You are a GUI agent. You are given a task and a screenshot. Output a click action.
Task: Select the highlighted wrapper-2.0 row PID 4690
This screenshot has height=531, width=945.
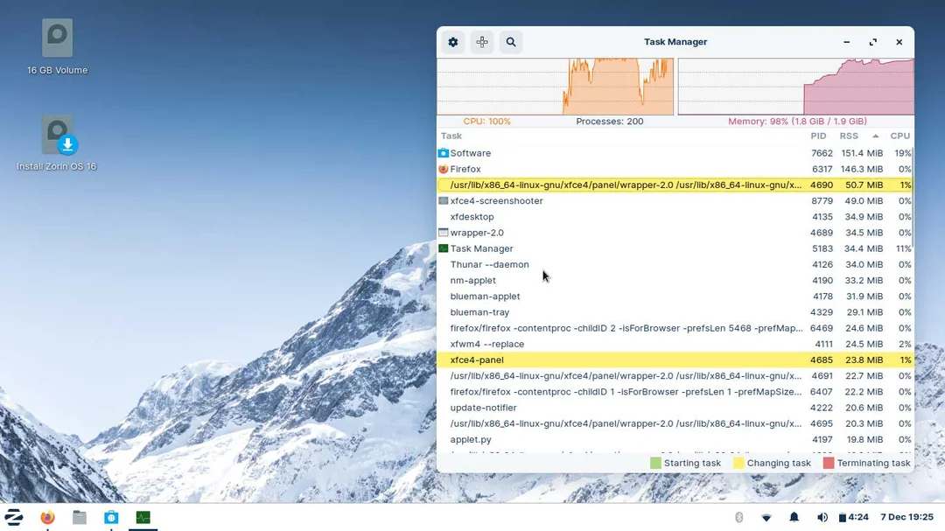pos(675,185)
